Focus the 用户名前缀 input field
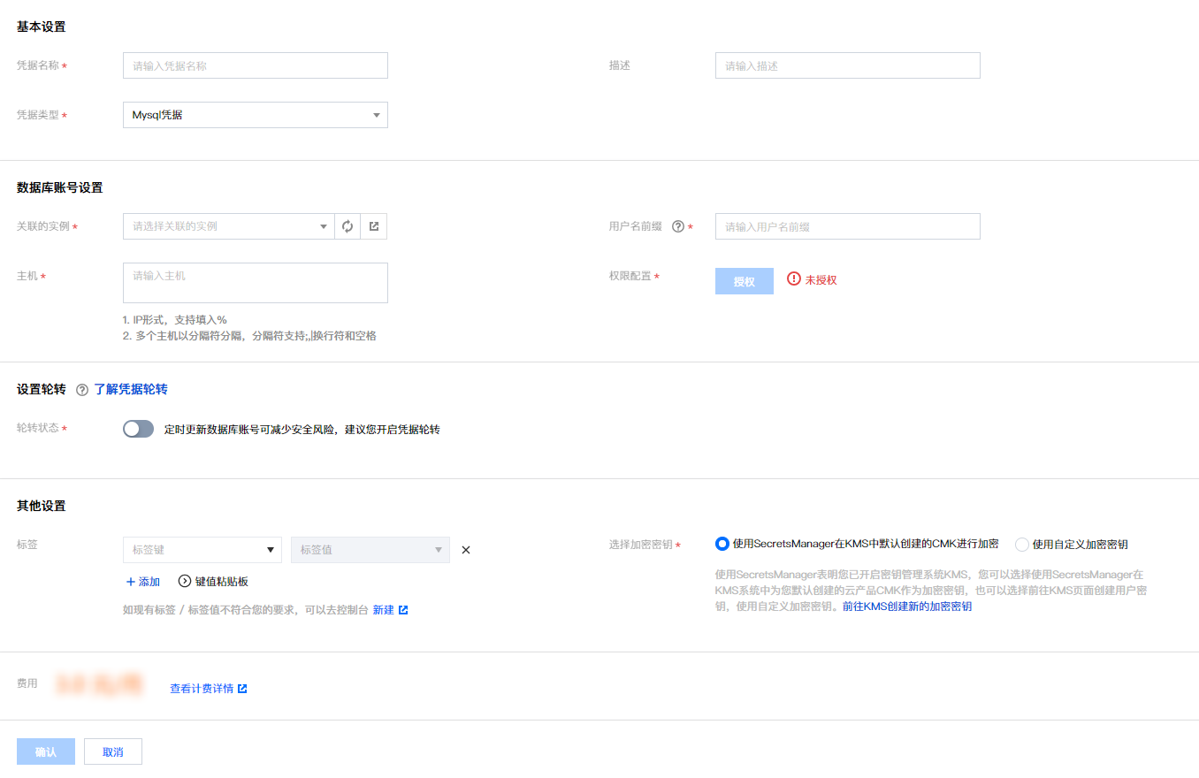This screenshot has width=1199, height=778. click(x=848, y=226)
